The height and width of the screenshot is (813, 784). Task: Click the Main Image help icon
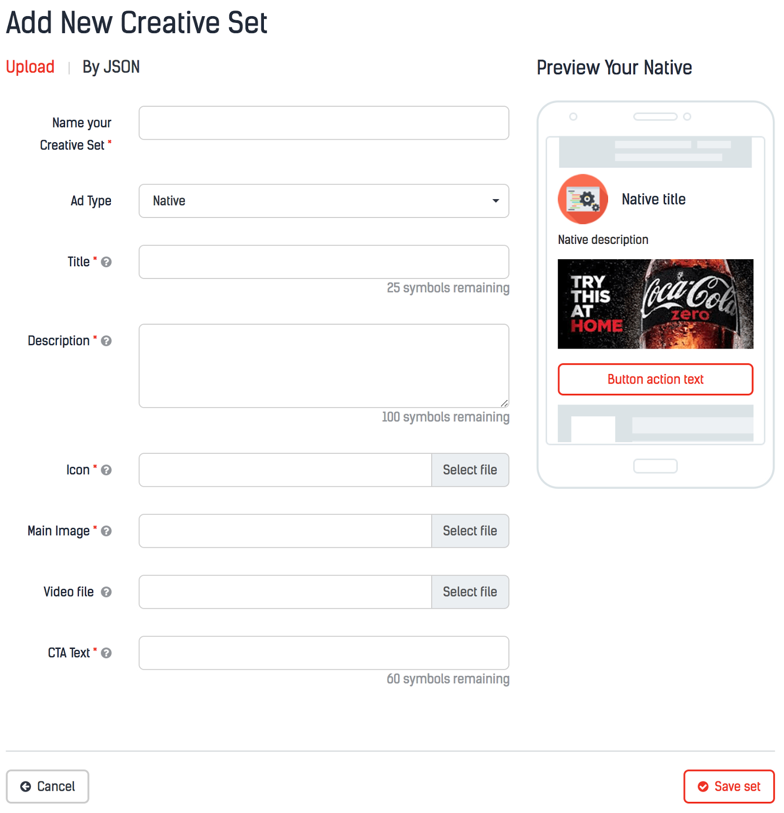(106, 531)
